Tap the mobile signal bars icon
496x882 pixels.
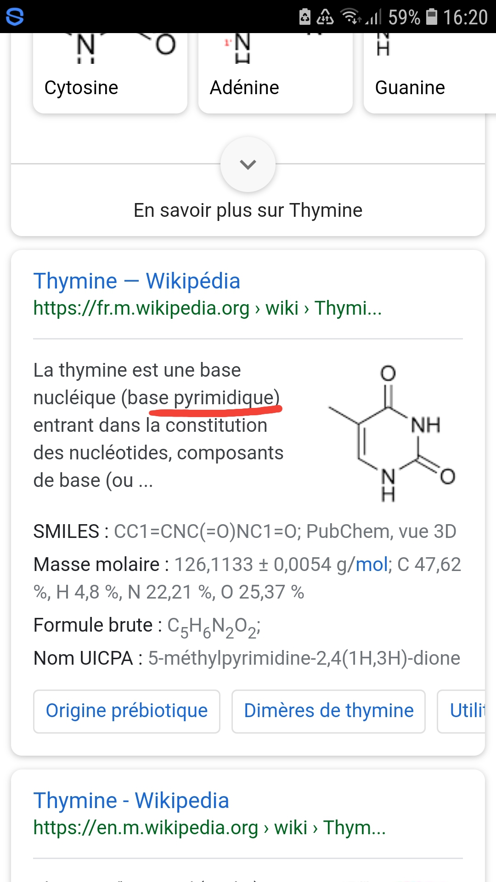pyautogui.click(x=374, y=17)
